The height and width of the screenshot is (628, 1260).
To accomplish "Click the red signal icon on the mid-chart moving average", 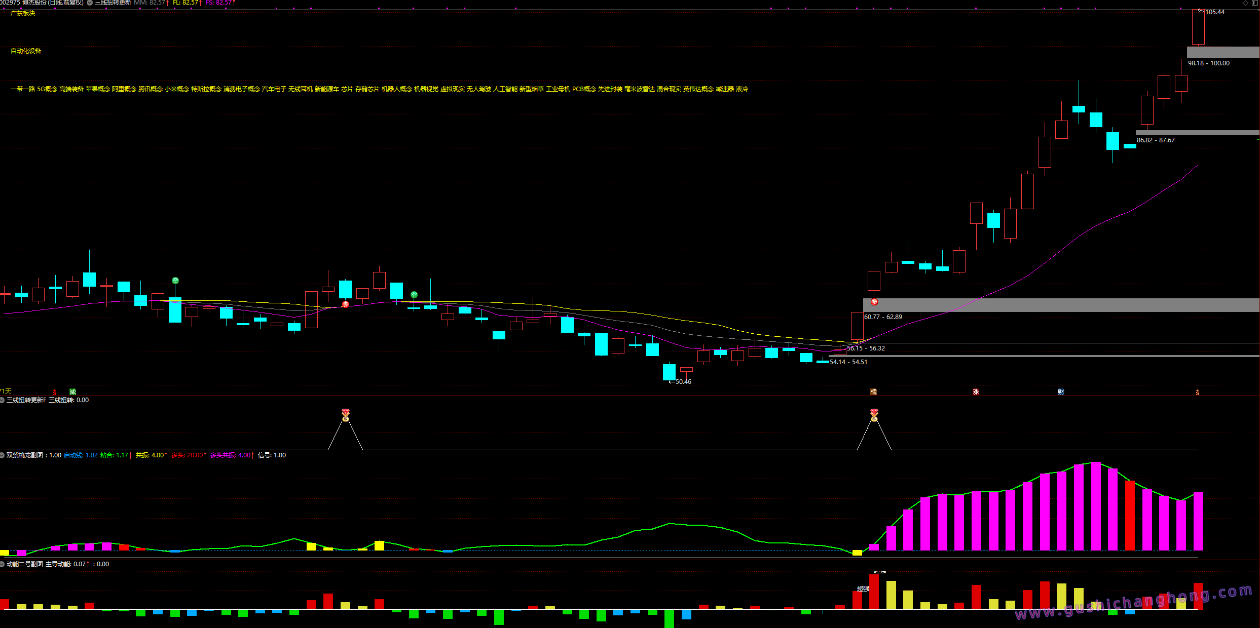I will click(x=346, y=304).
